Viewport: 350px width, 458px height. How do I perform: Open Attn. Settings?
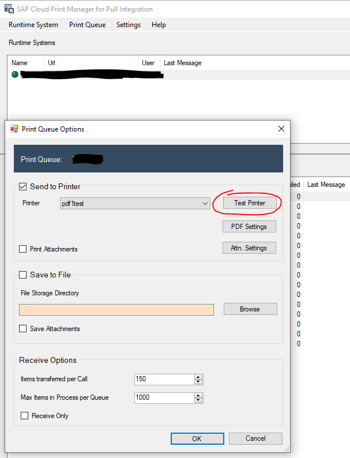[x=249, y=247]
